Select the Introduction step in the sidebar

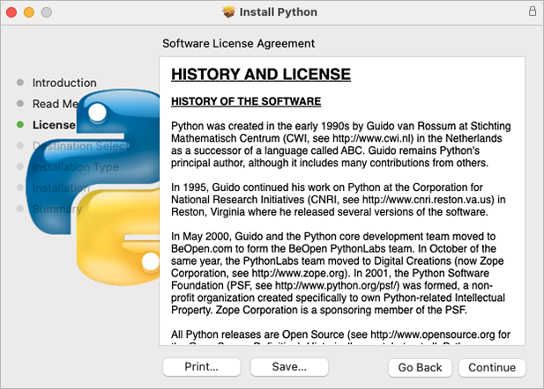[64, 83]
